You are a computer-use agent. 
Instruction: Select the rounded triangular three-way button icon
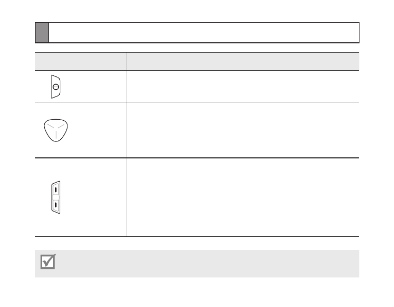tap(56, 130)
